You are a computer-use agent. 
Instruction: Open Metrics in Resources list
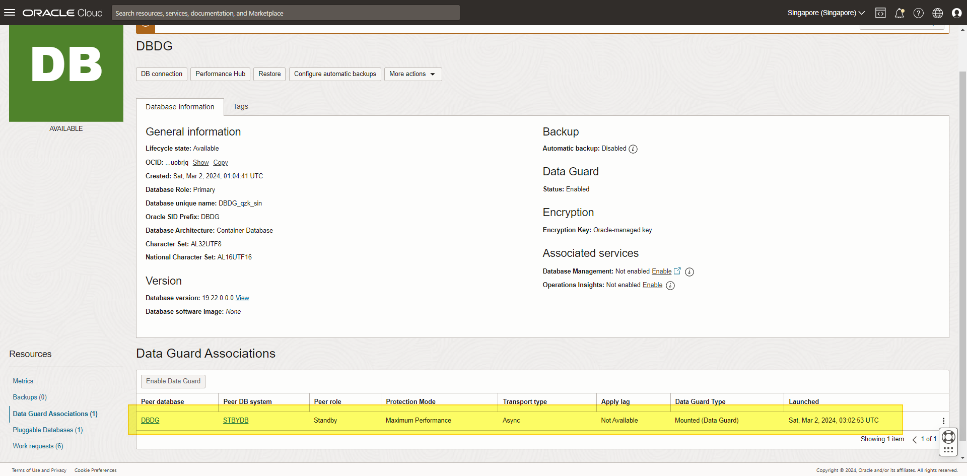pos(23,381)
